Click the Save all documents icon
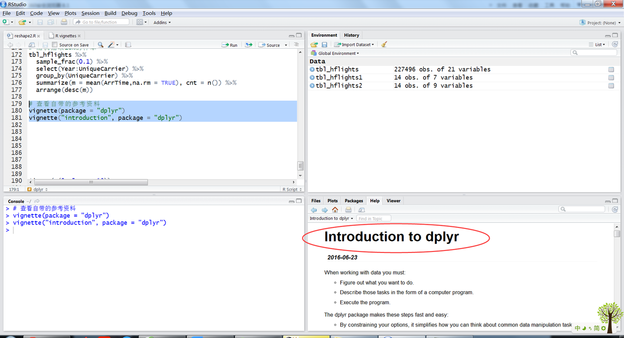The width and height of the screenshot is (624, 338). pyautogui.click(x=51, y=22)
